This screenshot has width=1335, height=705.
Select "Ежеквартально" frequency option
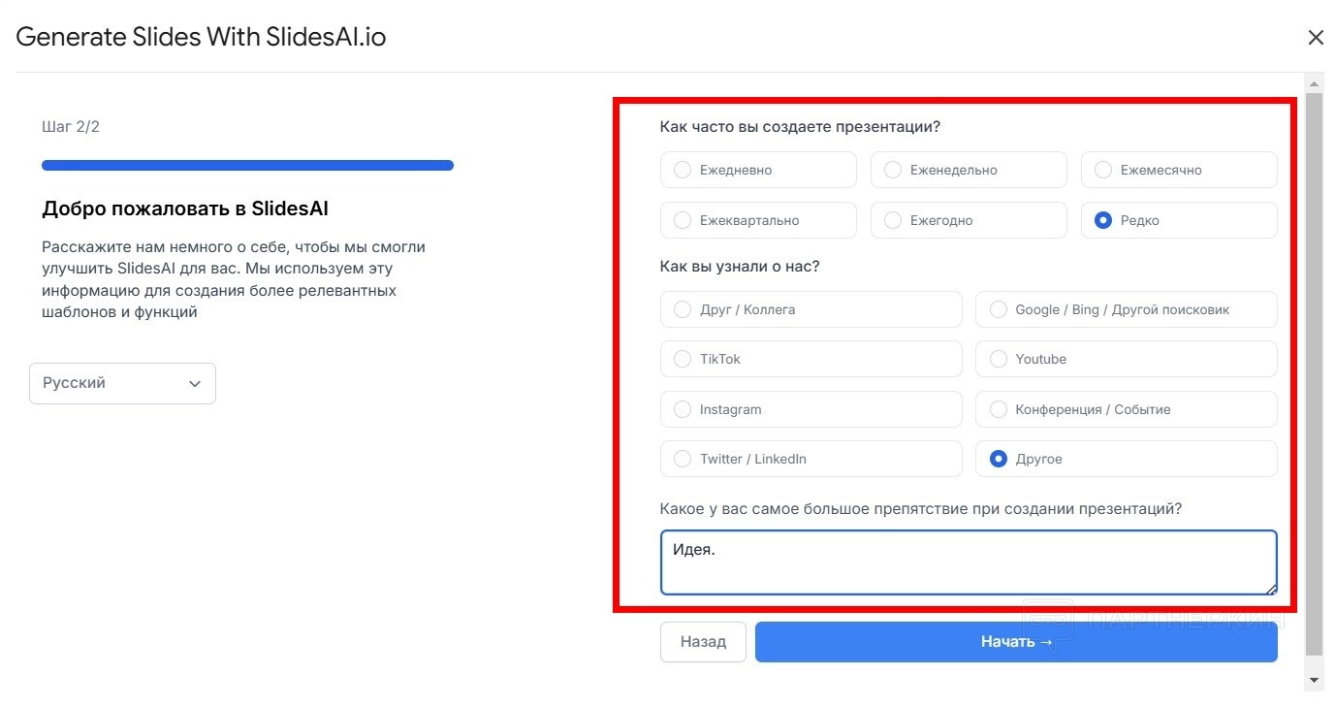(x=683, y=220)
